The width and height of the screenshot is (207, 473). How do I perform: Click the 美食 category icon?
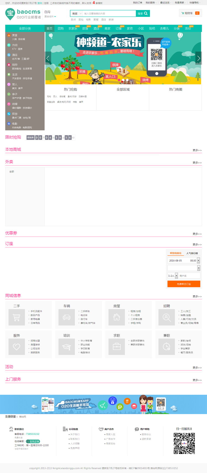tap(9, 35)
